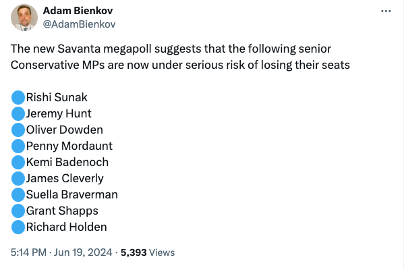404x270 pixels.
Task: Click the name Penny Mordaunt in the list
Action: coord(69,146)
